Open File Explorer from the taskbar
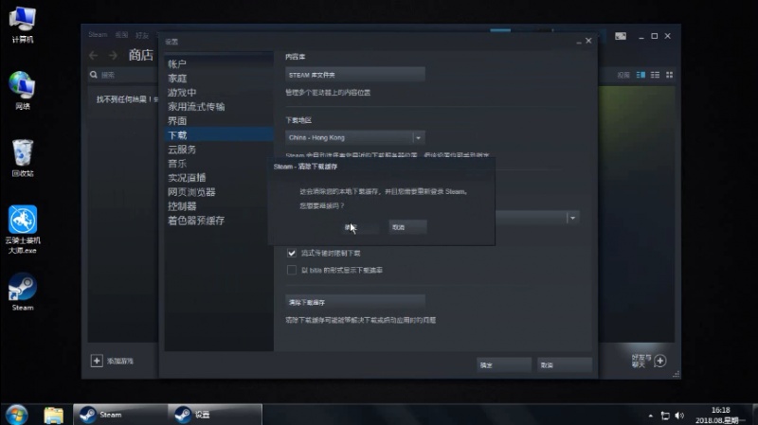 (x=54, y=415)
